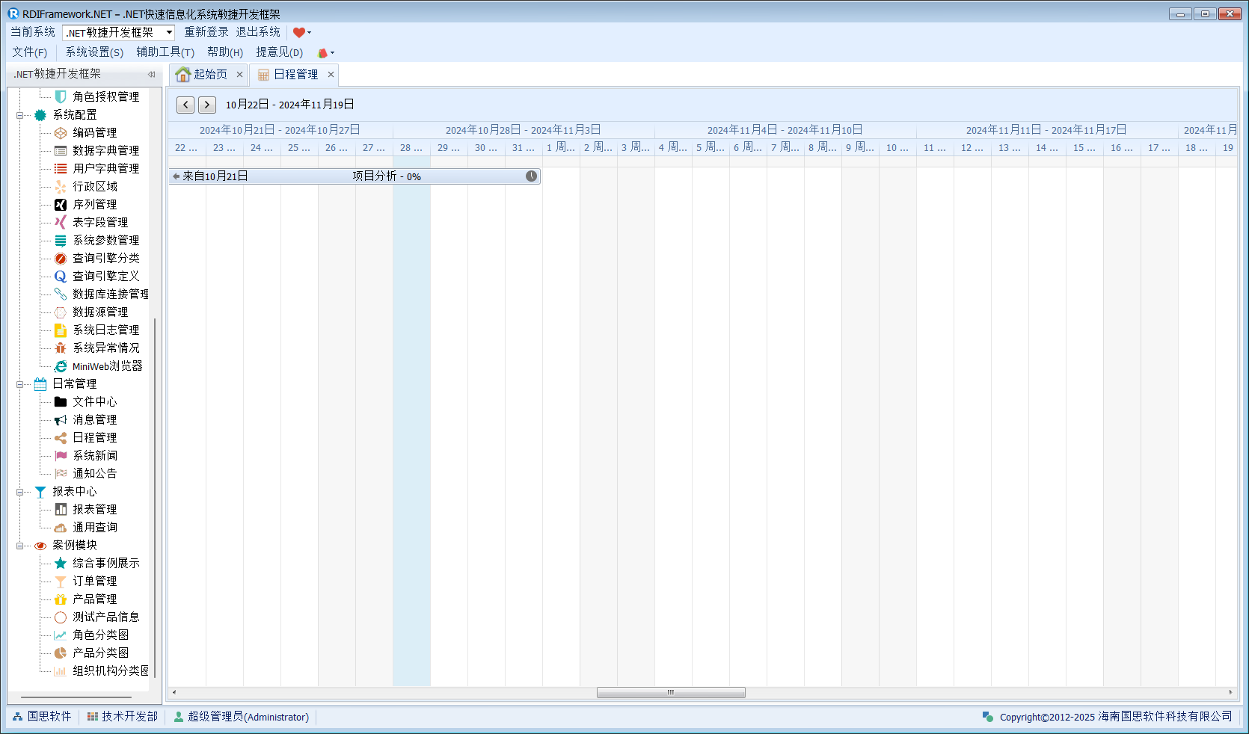Viewport: 1249px width, 734px height.
Task: Click the MiniWeb浏览器 browser icon
Action: coord(61,366)
